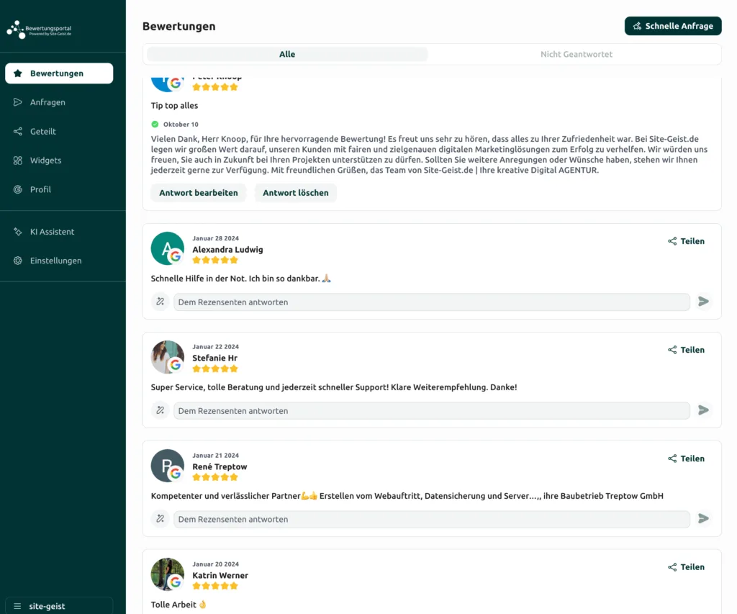Image resolution: width=737 pixels, height=614 pixels.
Task: Click send arrow for Alexandra Ludwig reply
Action: [703, 302]
